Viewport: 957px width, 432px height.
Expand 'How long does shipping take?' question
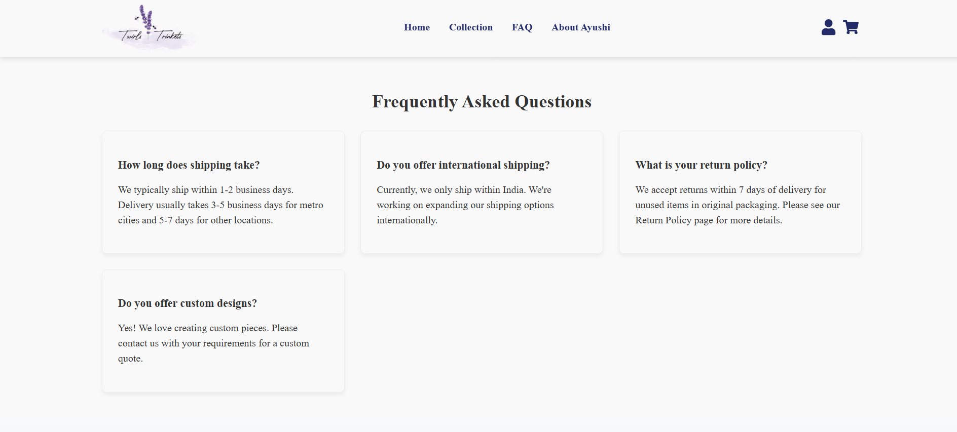(x=189, y=165)
